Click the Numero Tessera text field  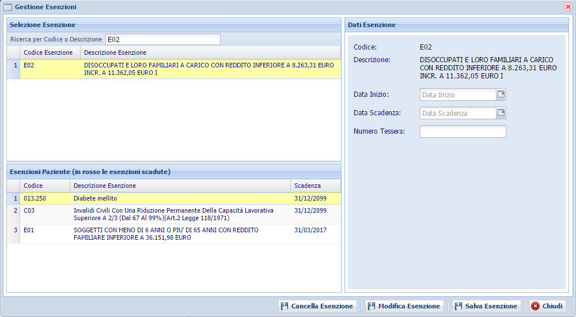(463, 131)
